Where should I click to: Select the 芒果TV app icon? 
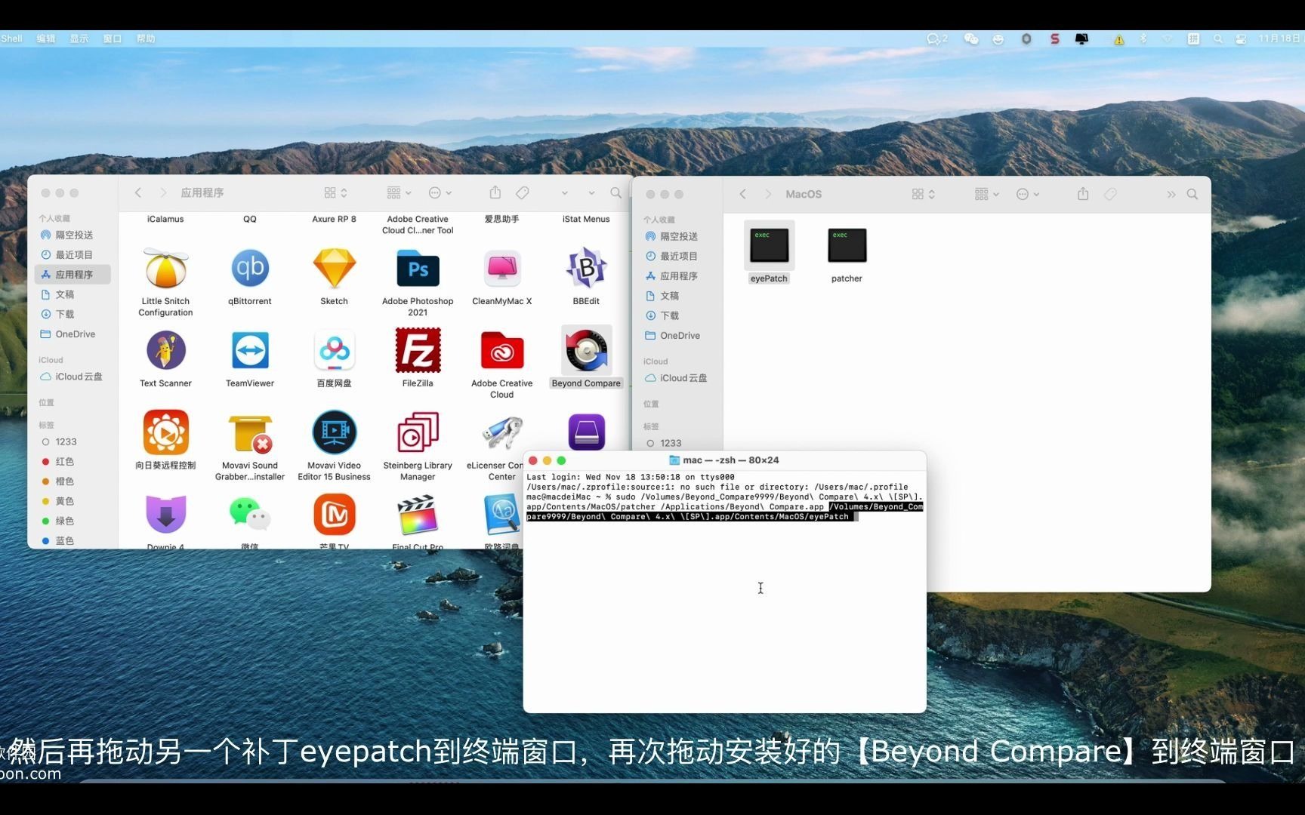(x=334, y=515)
